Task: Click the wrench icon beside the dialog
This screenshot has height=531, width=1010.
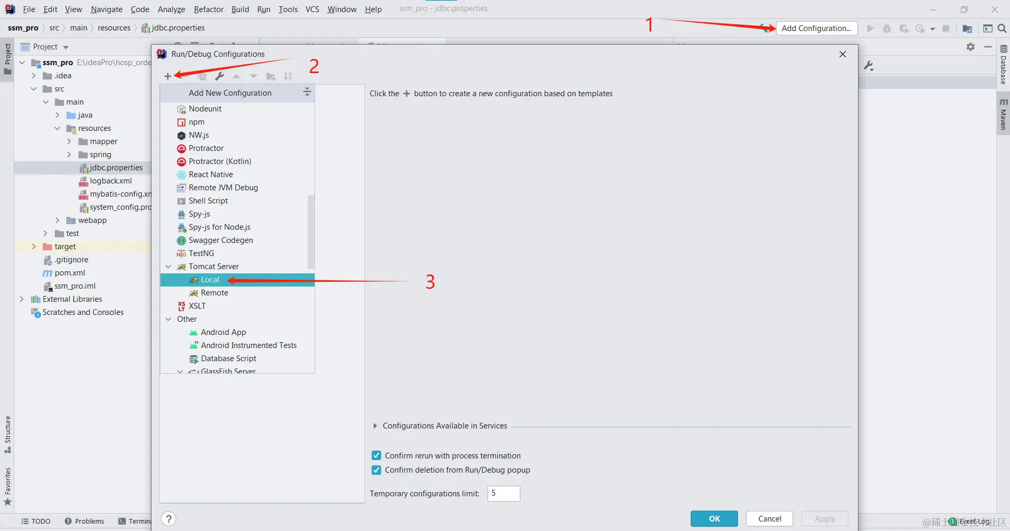Action: [x=868, y=66]
